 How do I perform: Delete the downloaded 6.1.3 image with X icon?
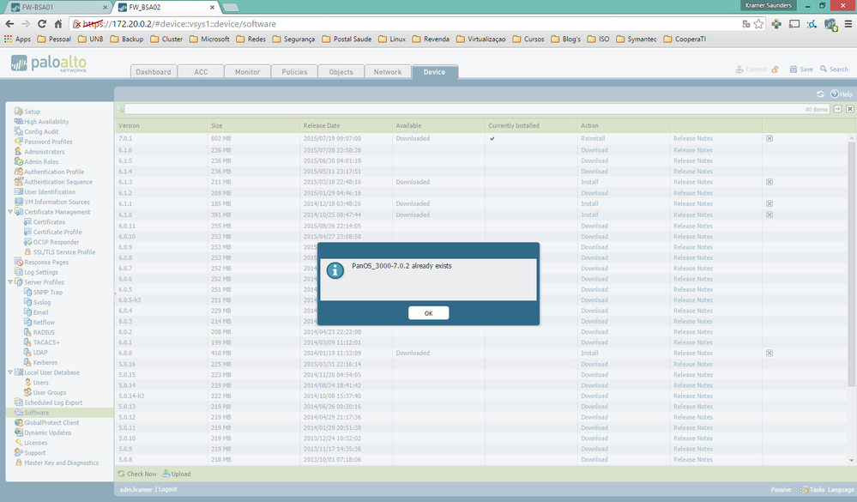(x=769, y=182)
